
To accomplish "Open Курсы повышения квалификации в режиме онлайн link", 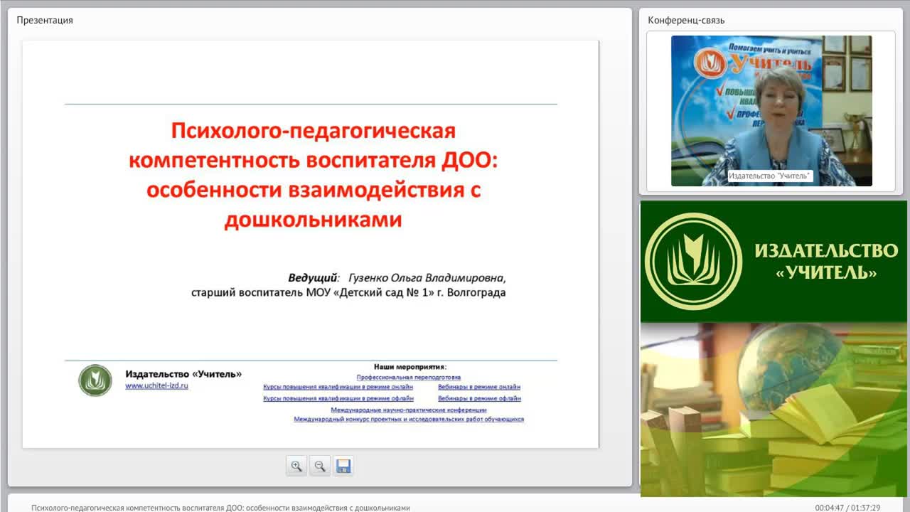I will 338,388.
